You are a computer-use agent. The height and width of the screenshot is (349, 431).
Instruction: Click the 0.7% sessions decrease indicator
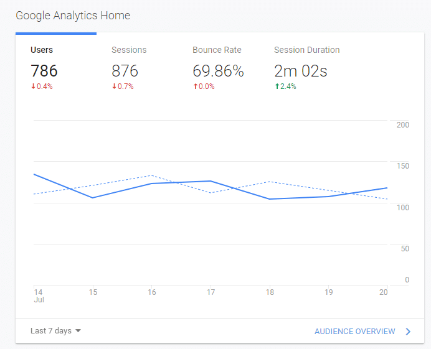(123, 86)
